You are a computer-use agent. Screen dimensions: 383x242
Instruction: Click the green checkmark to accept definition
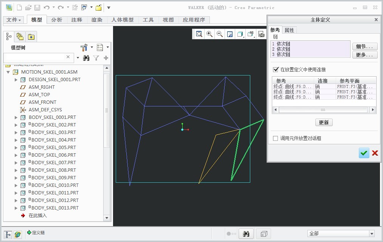click(x=364, y=153)
